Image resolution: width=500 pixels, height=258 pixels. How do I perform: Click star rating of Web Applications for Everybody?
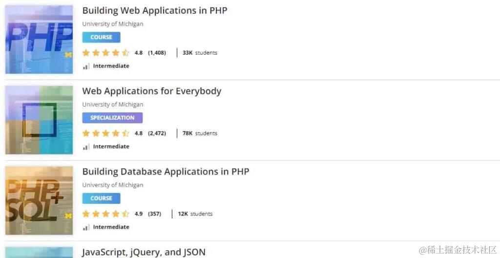coord(105,133)
